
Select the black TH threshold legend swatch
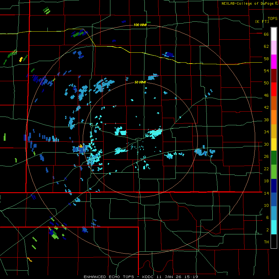tap(274, 241)
